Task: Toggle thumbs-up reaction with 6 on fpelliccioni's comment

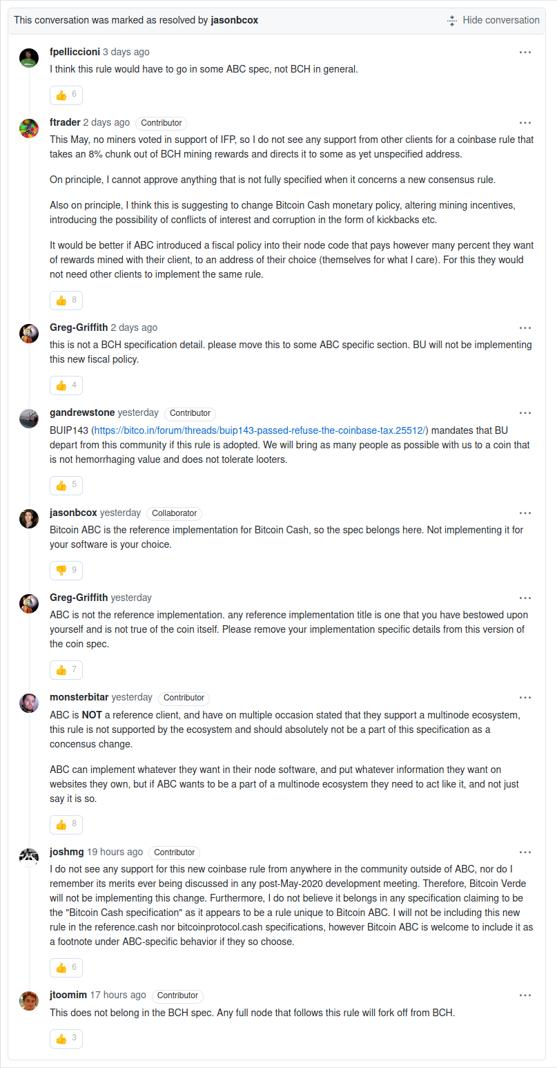Action: (x=66, y=95)
